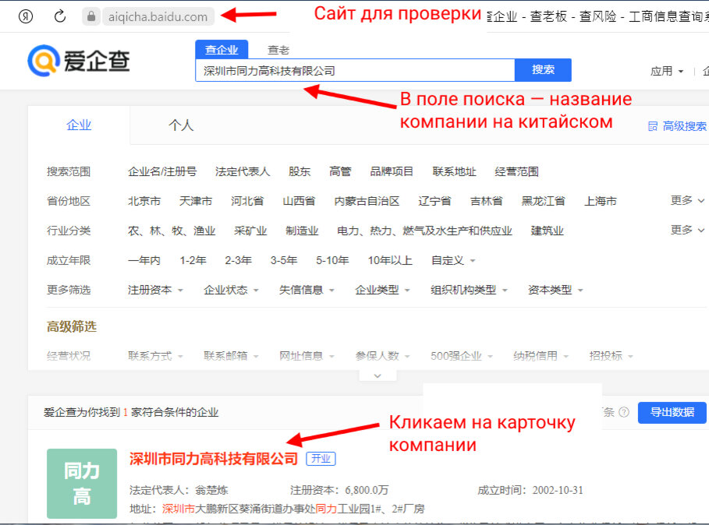The height and width of the screenshot is (525, 709).
Task: Open the 自定义 year range dropdown
Action: pyautogui.click(x=453, y=260)
